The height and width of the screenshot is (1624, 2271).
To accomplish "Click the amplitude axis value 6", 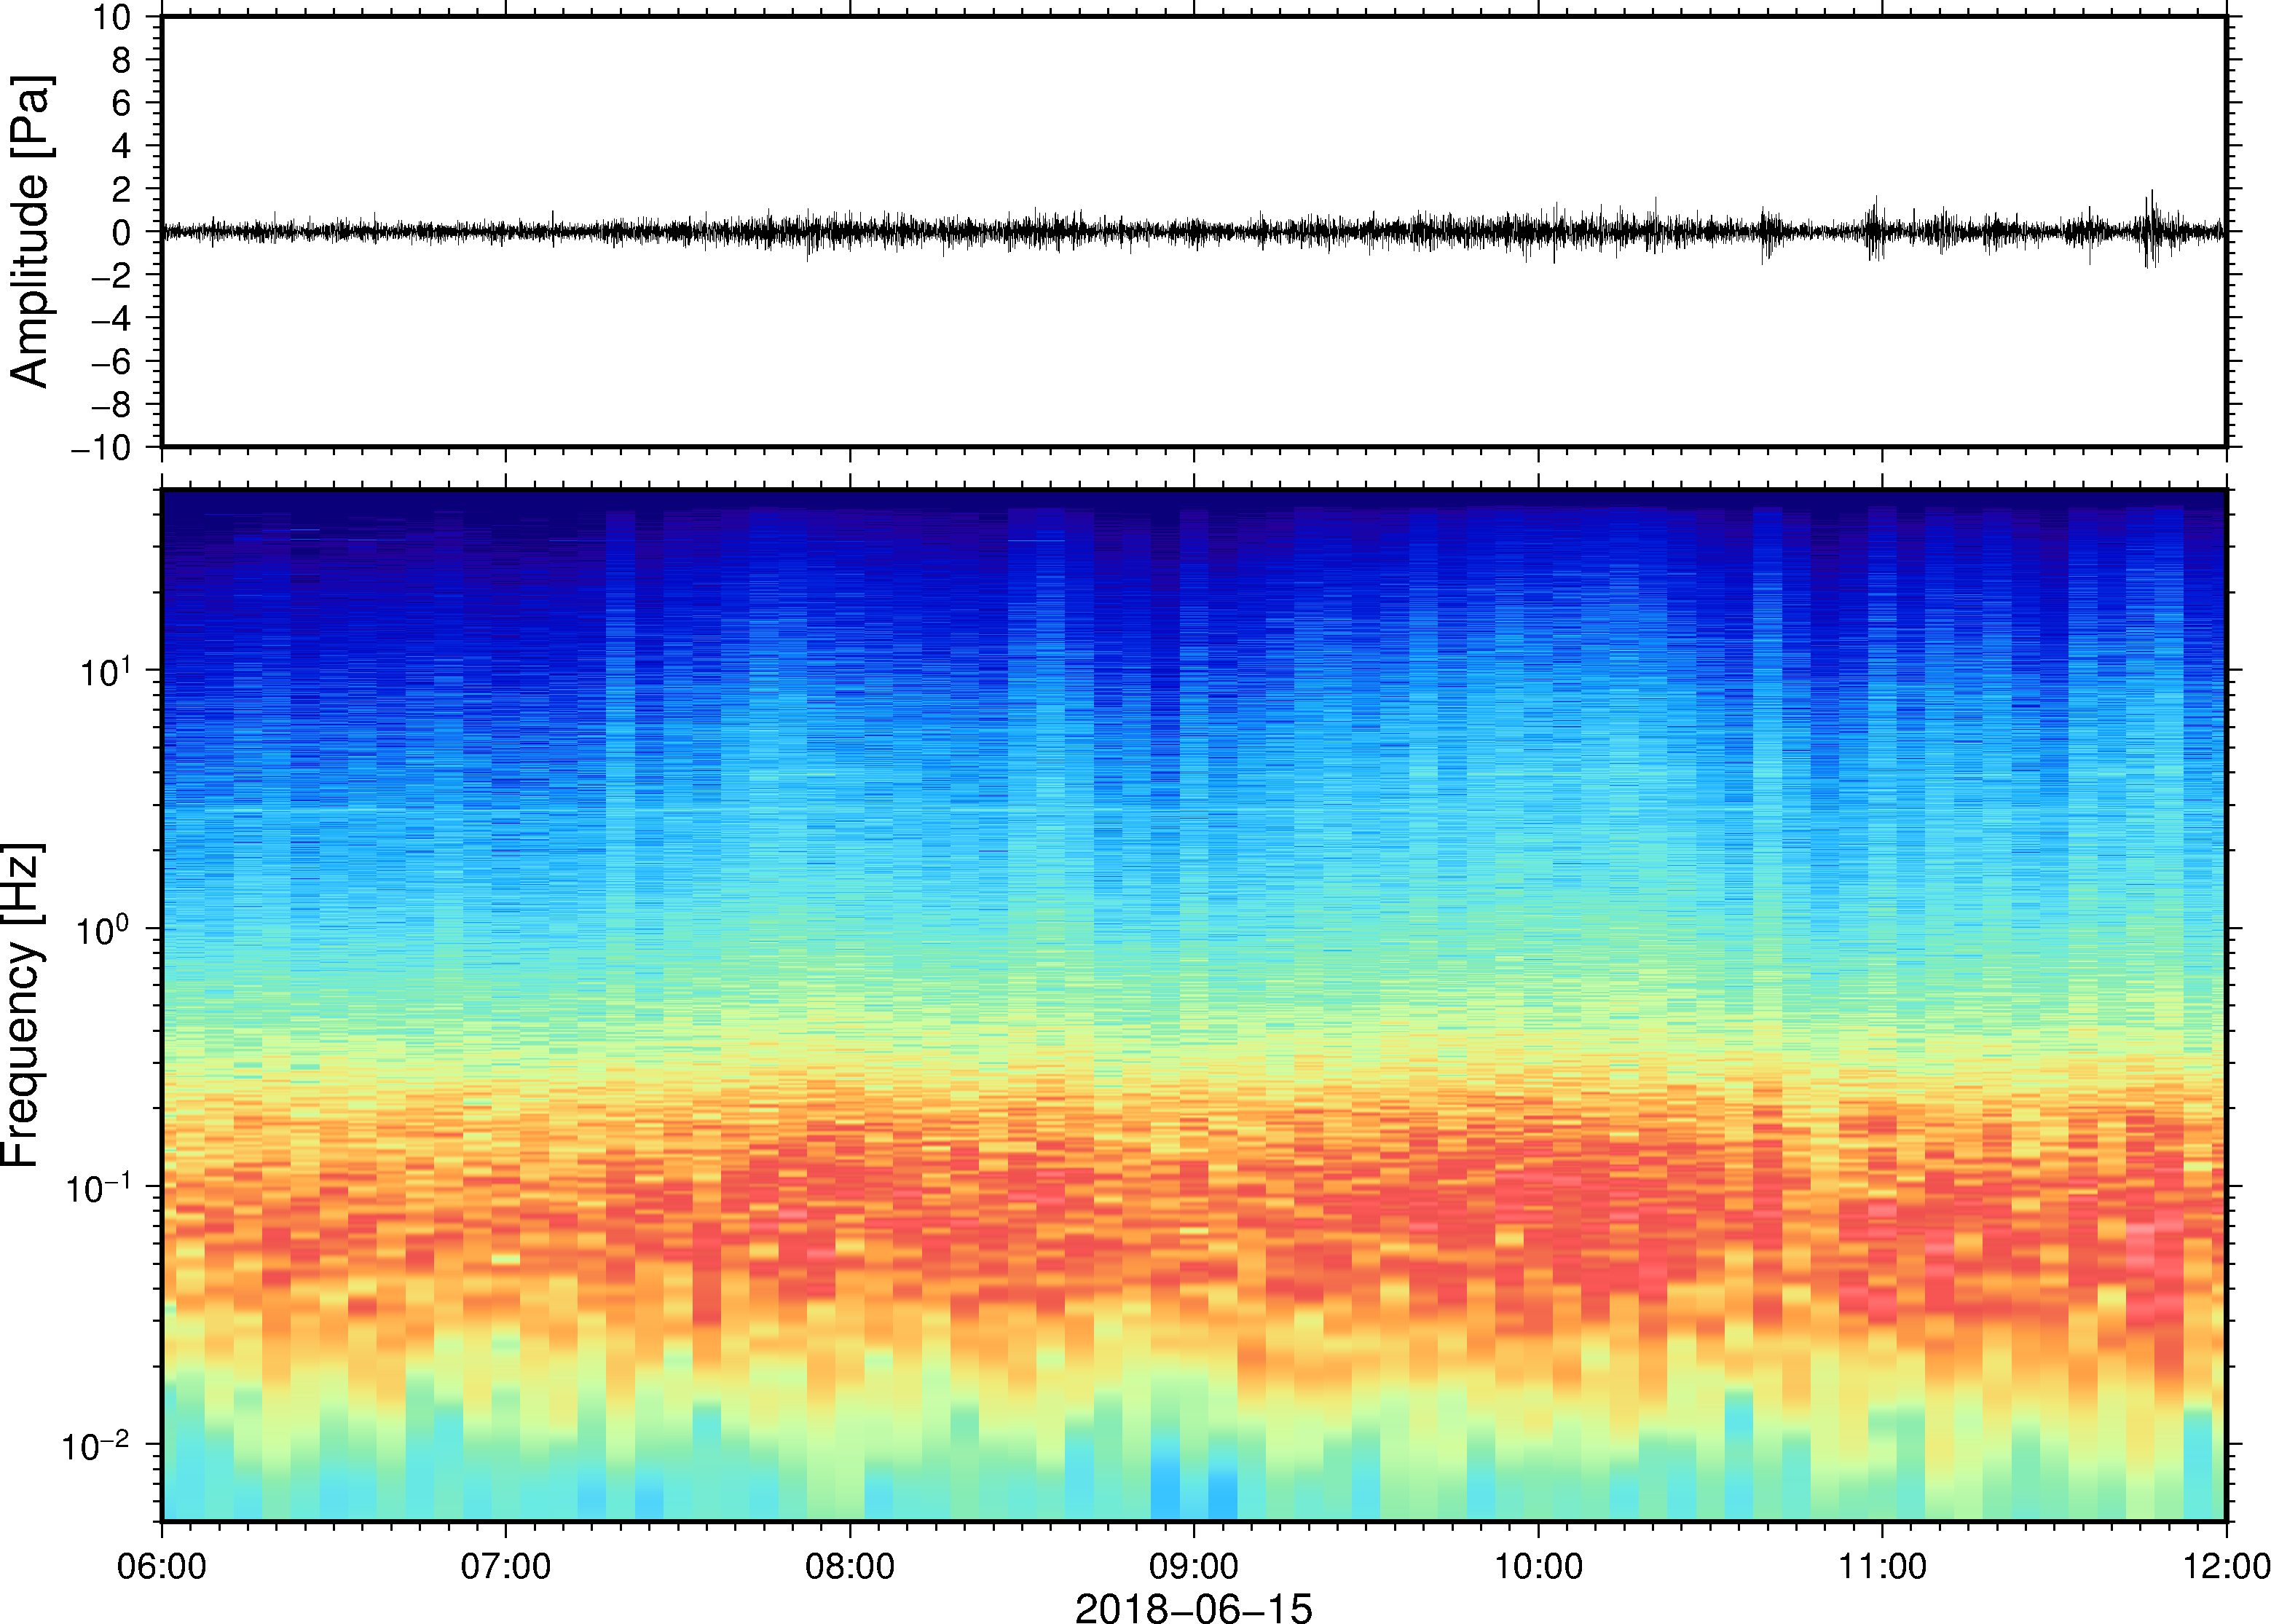I will 122,103.
